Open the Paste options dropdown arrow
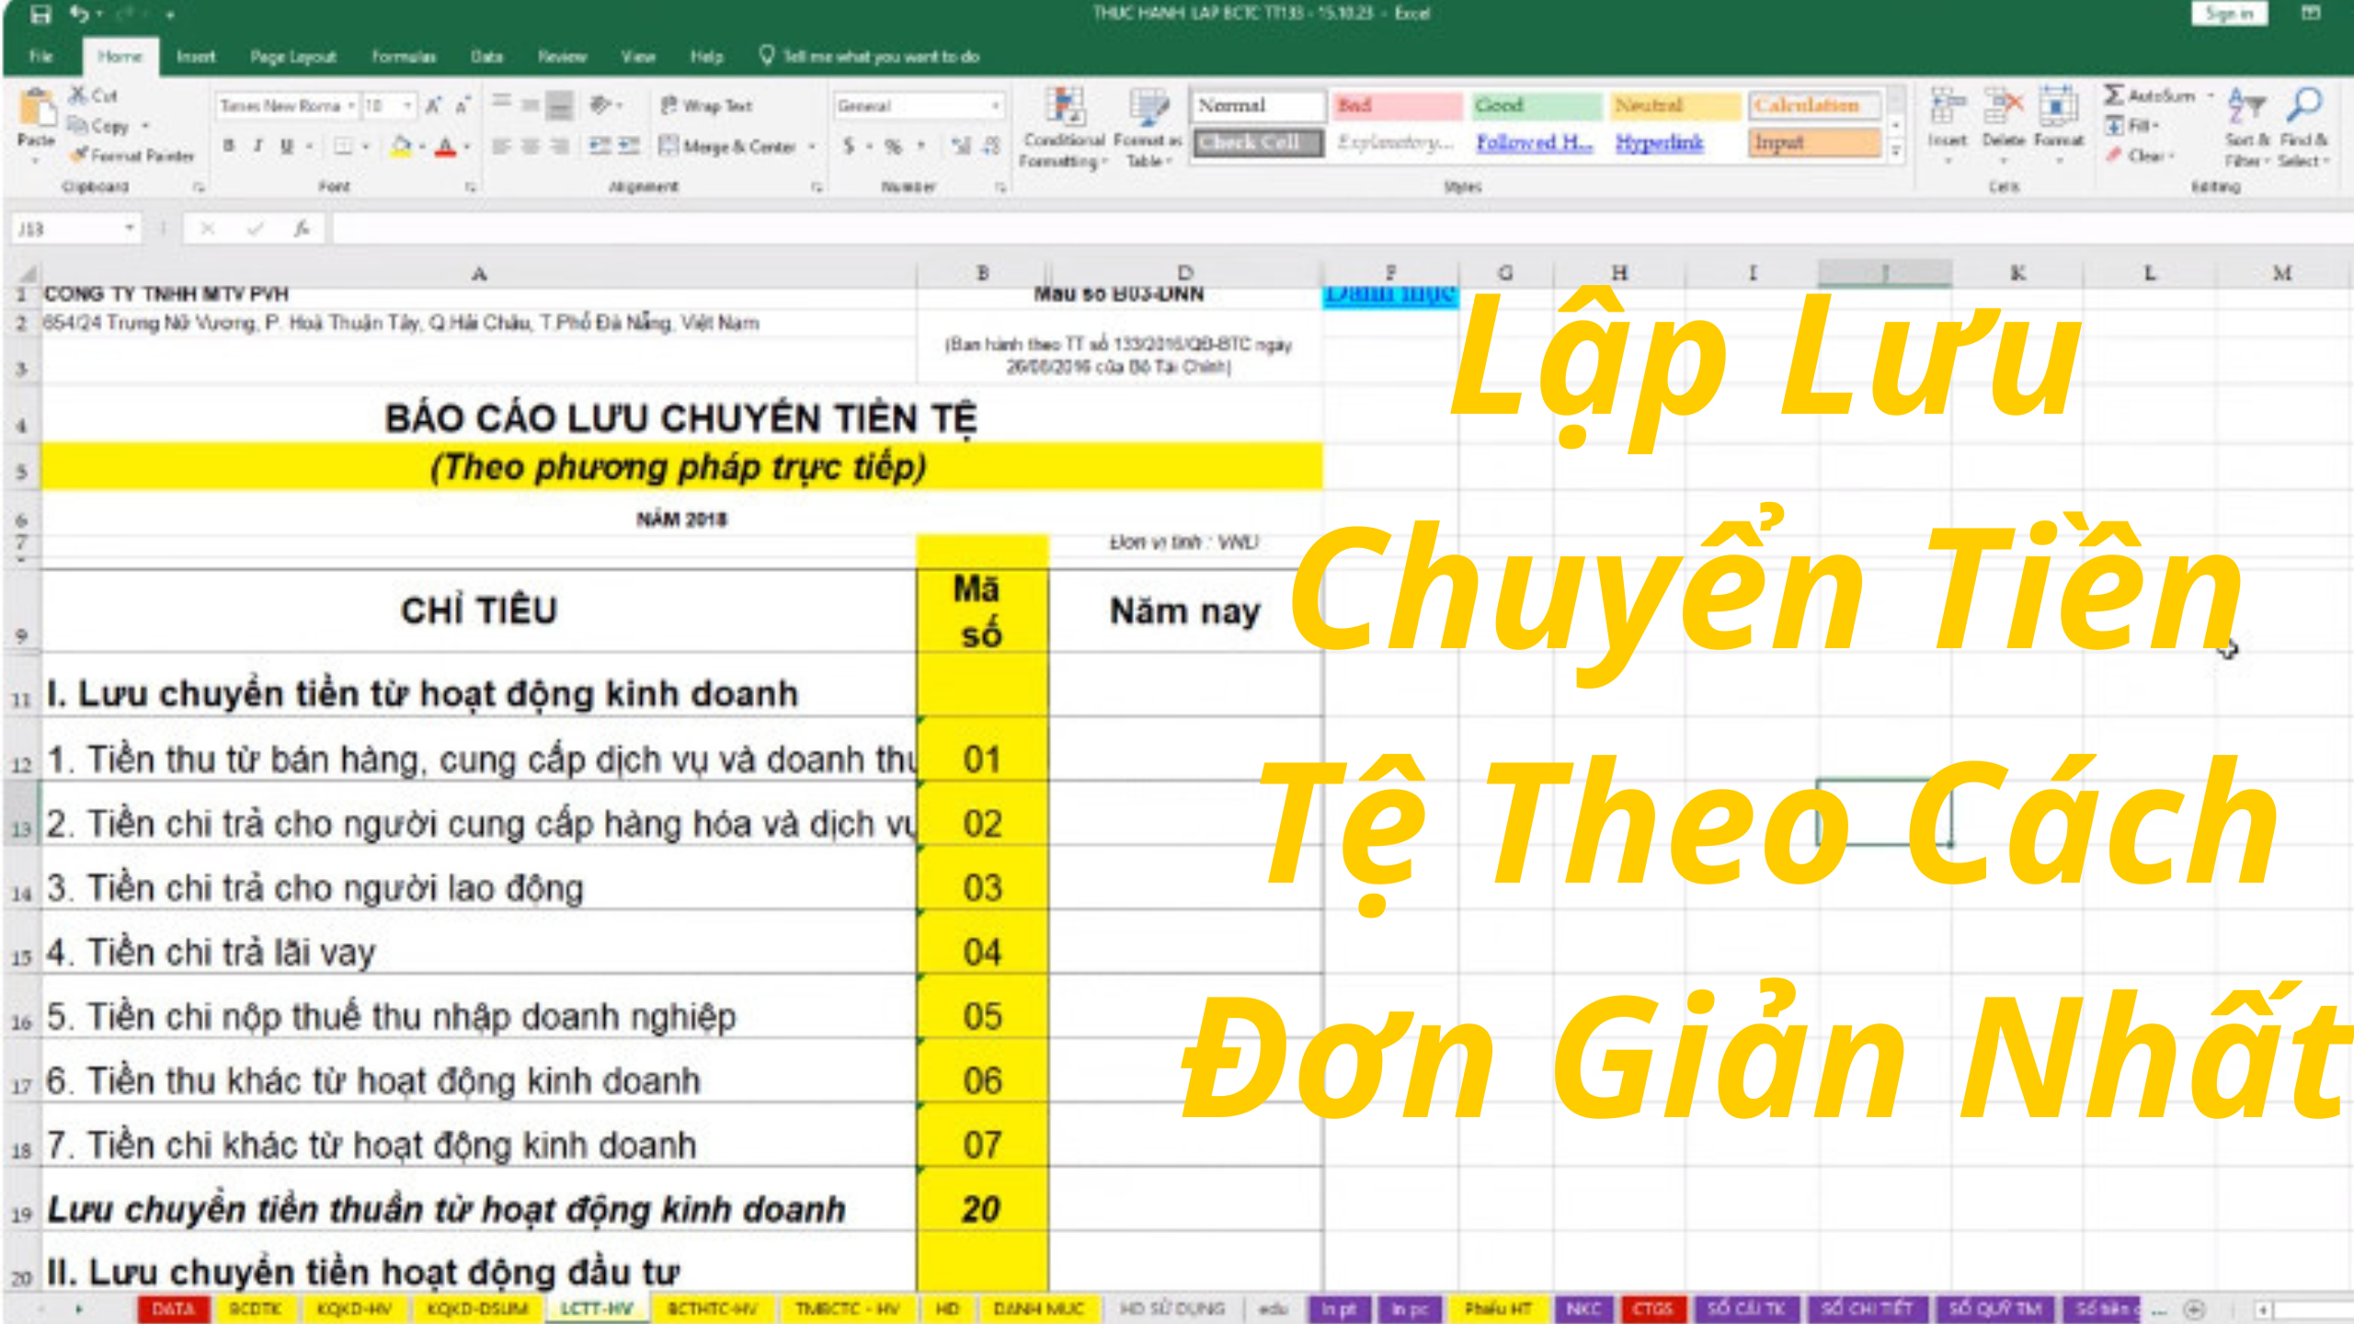This screenshot has height=1324, width=2354. [x=36, y=160]
